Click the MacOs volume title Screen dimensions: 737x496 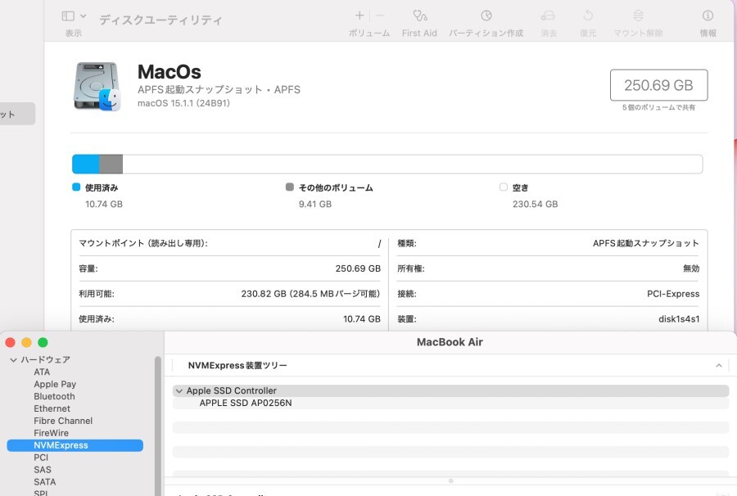170,72
